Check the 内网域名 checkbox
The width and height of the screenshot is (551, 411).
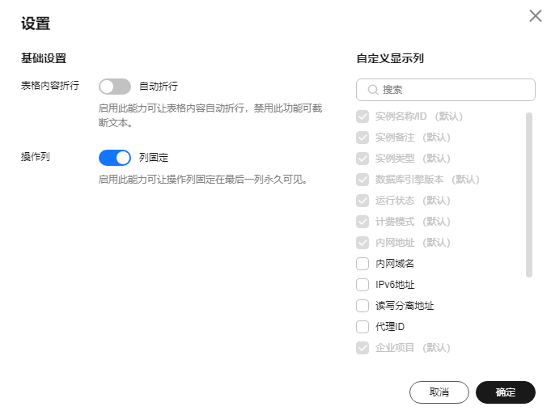[x=362, y=264]
